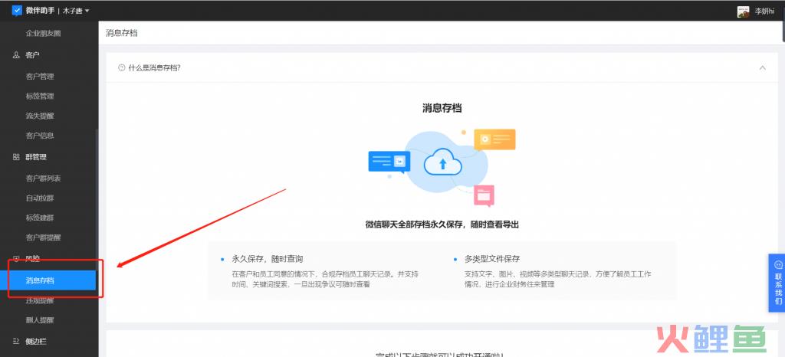The image size is (785, 357).
Task: Open the 木子唐 company dropdown
Action: click(x=76, y=11)
